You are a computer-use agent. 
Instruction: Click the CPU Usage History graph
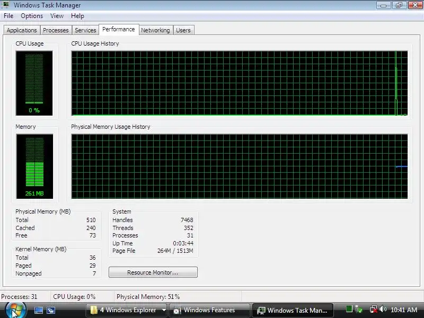[x=240, y=83]
